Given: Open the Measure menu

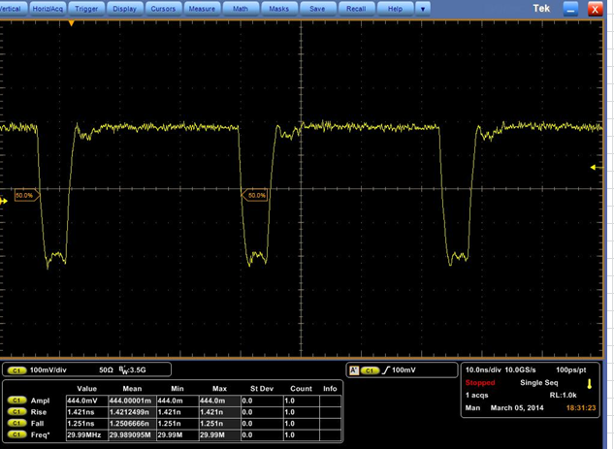Looking at the screenshot, I should (x=202, y=8).
